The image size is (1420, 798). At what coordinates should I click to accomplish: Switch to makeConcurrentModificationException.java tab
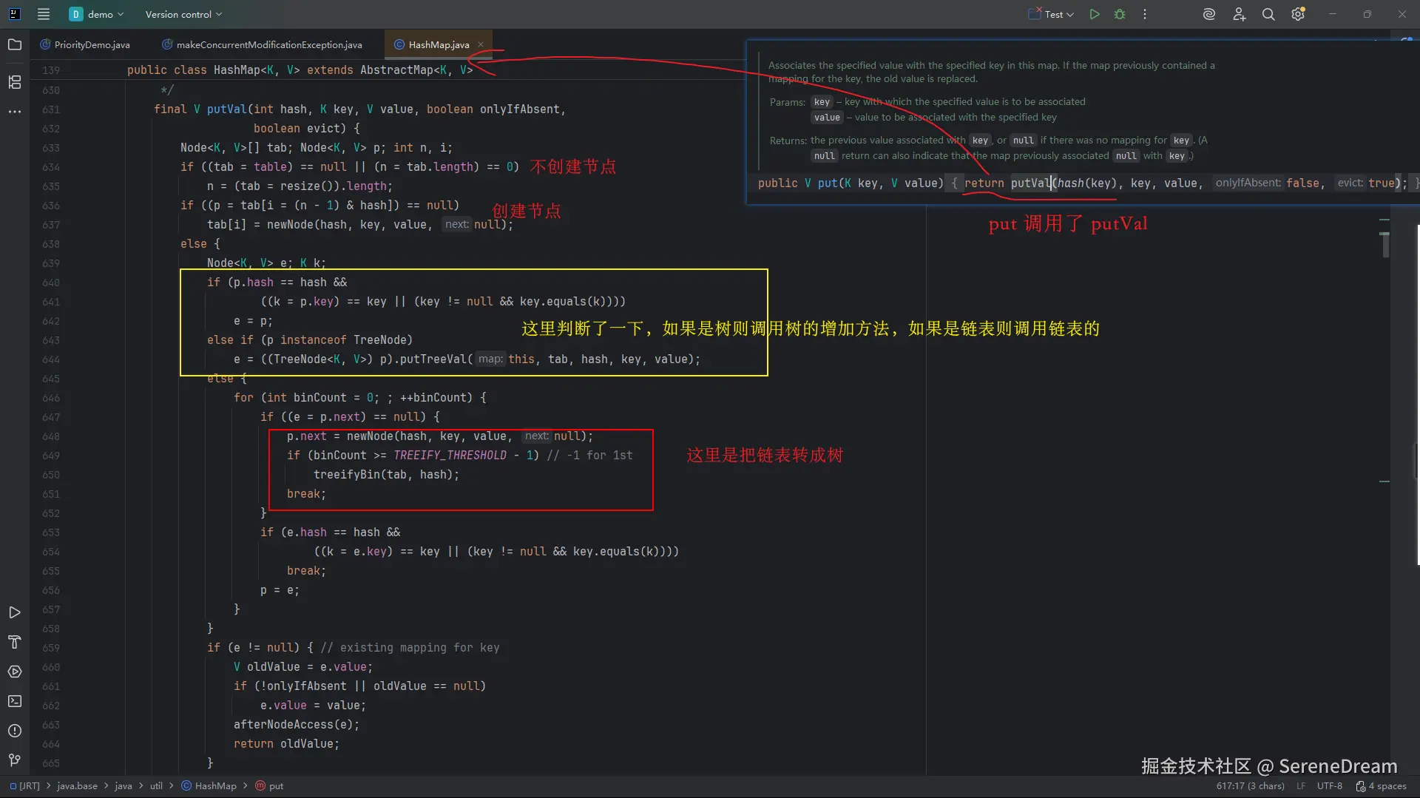click(263, 44)
